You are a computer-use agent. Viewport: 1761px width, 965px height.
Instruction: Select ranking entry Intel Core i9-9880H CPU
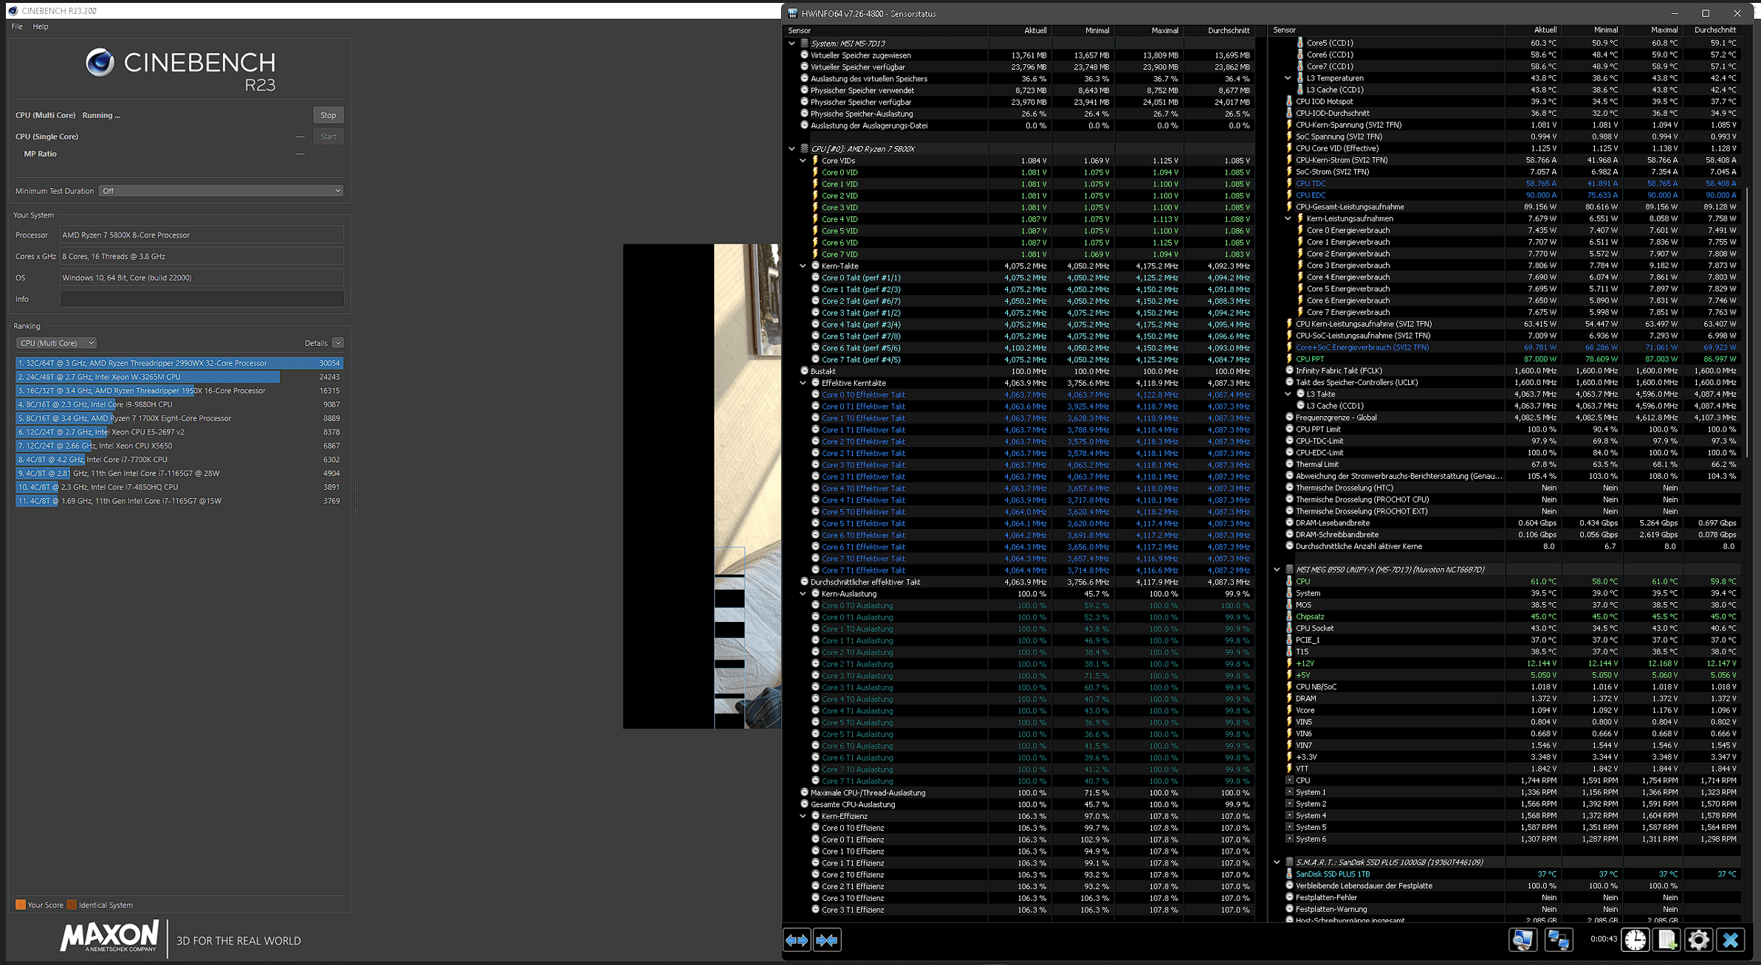click(x=179, y=404)
